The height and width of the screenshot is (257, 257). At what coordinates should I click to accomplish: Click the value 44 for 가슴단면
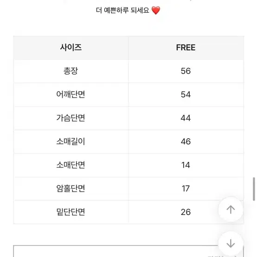(x=186, y=118)
